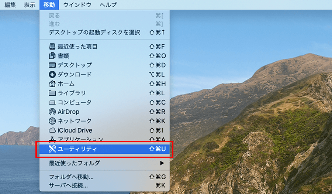Image resolution: width=332 pixels, height=194 pixels.
Task: Open the ヘルプ menu
Action: [108, 5]
